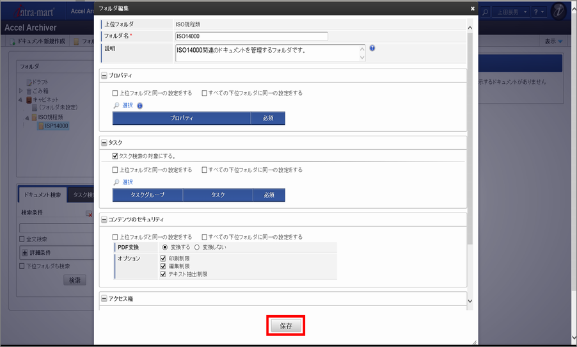Click ドキュメント新規作成 toolbar button

click(x=37, y=41)
